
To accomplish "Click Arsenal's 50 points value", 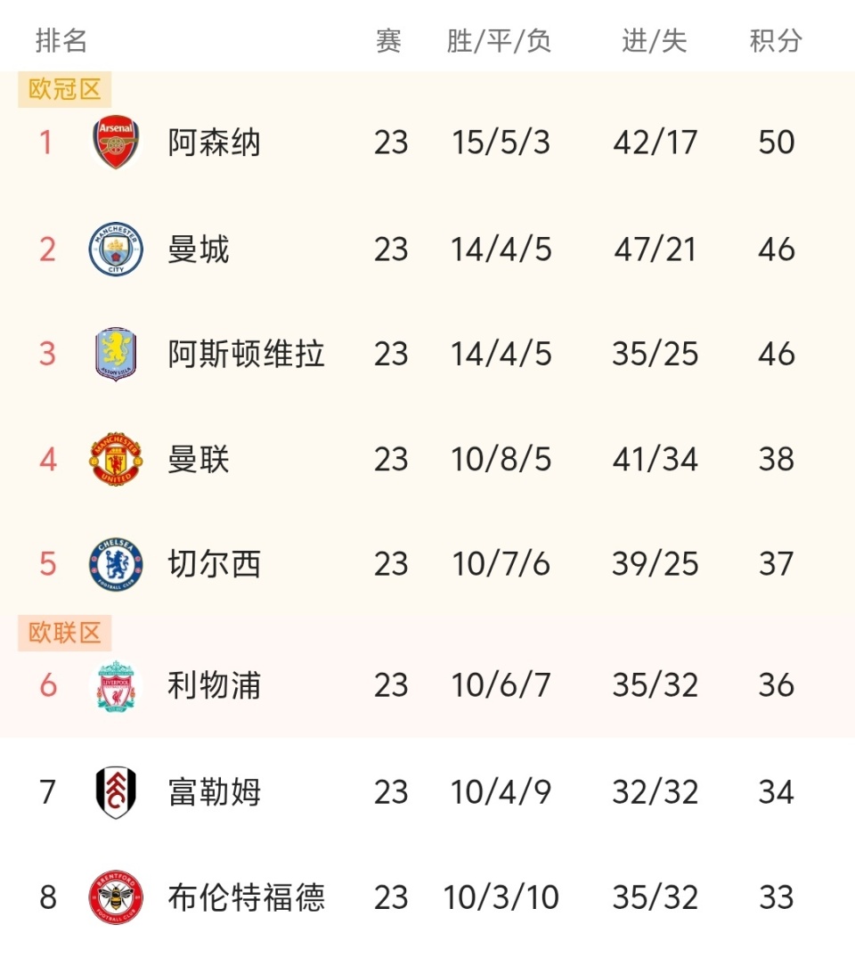I will 776,143.
